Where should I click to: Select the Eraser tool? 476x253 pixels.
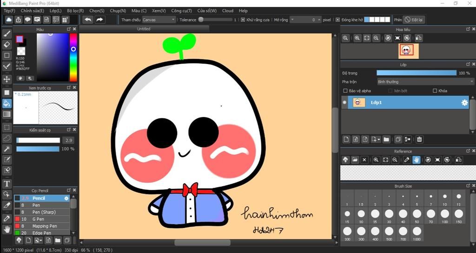click(7, 45)
